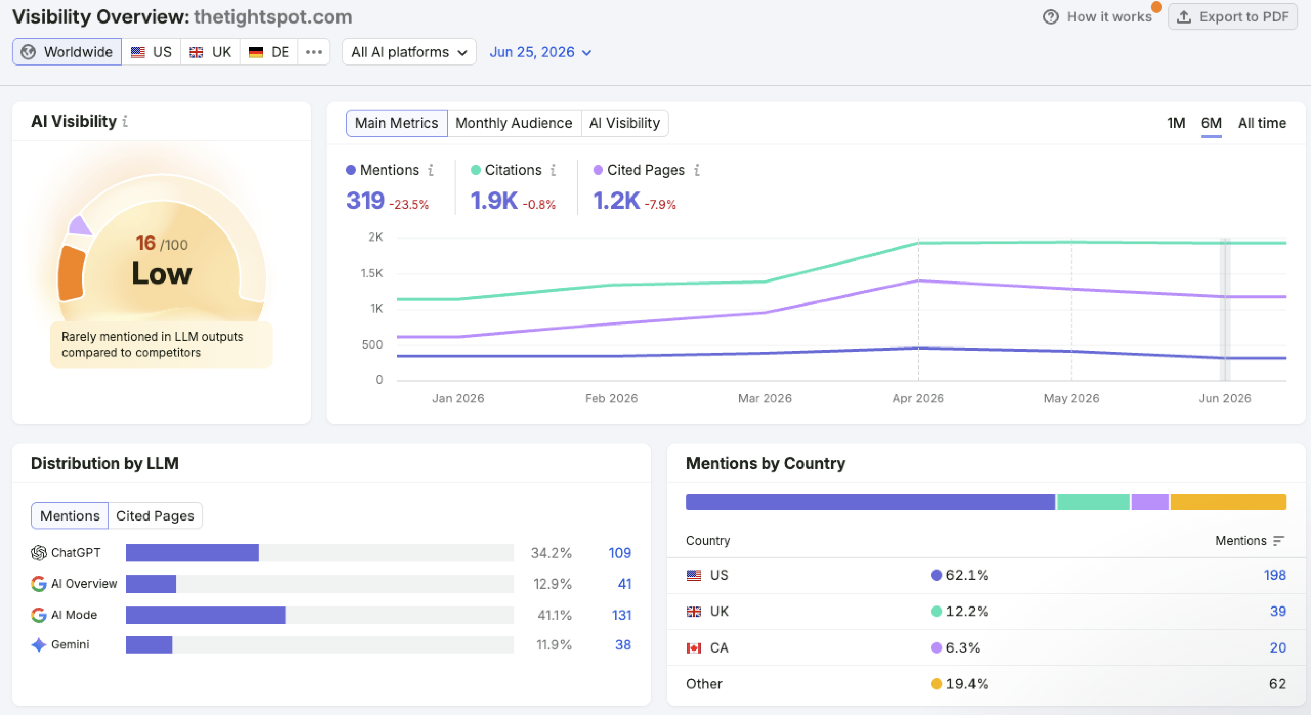Screen dimensions: 1311x715
Task: Click the ChatGPT distribution bar
Action: [320, 553]
